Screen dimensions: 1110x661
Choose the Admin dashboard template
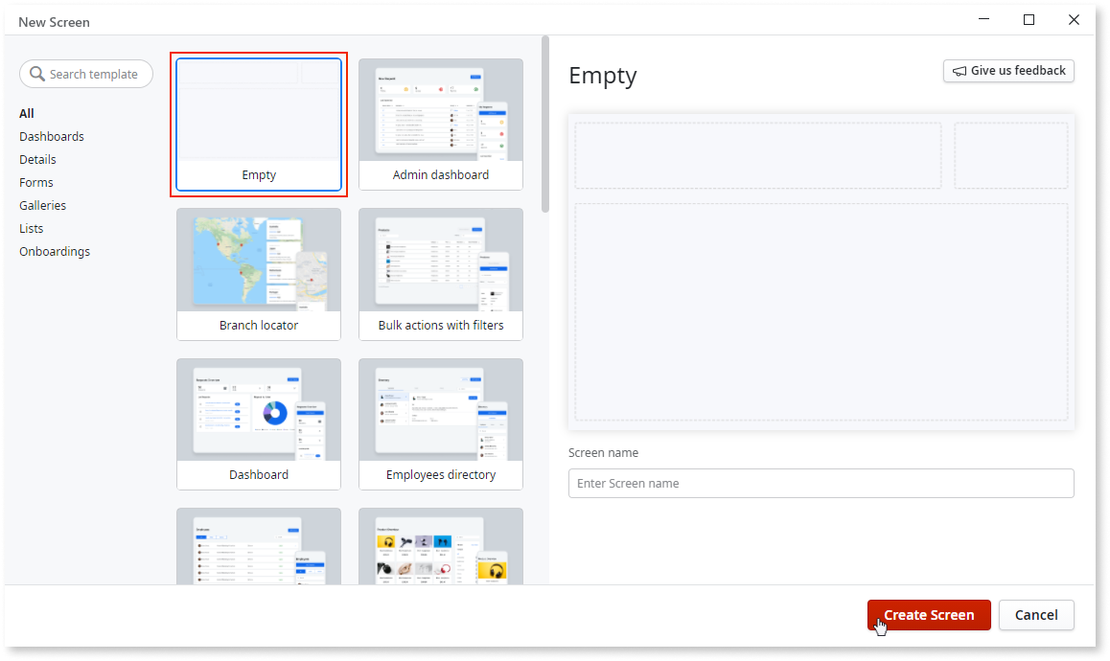pos(441,125)
